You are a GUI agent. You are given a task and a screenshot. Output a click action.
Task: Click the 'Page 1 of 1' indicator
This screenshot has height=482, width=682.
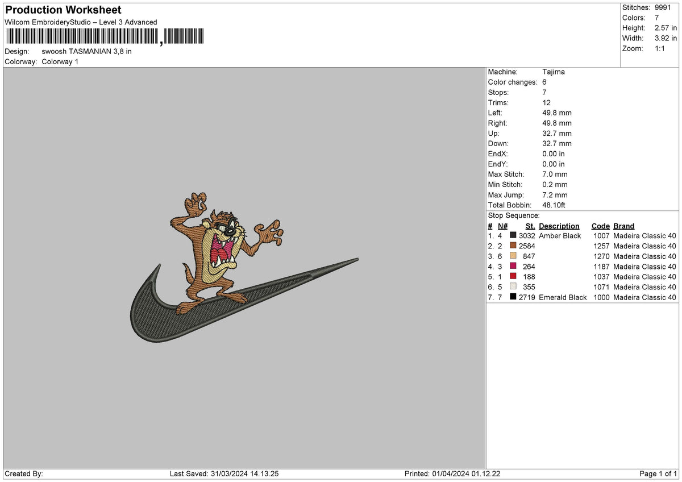point(658,474)
